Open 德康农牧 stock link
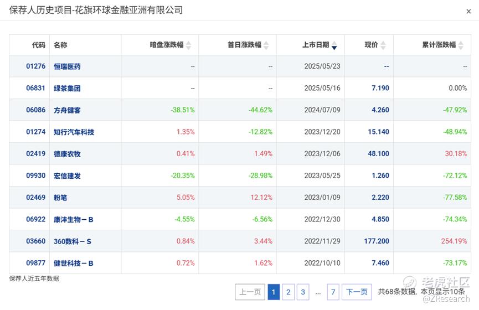The width and height of the screenshot is (479, 310). coord(67,154)
